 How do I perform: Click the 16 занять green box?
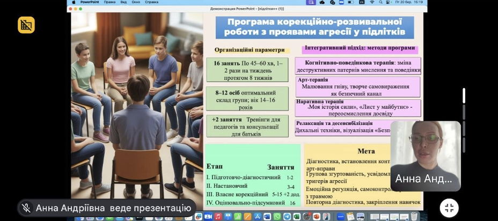pos(247,70)
